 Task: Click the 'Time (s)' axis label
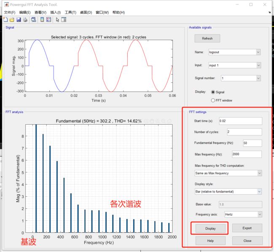99,100
